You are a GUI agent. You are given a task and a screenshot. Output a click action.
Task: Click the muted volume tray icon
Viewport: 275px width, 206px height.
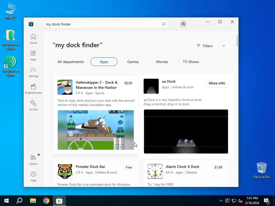click(x=240, y=201)
